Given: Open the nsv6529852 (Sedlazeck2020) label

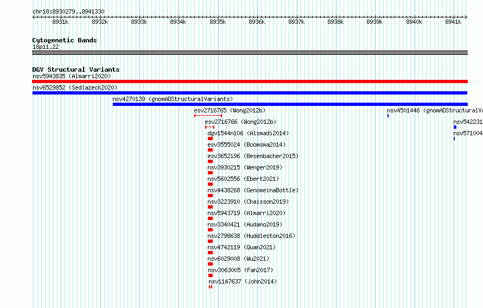Looking at the screenshot, I should tap(75, 87).
